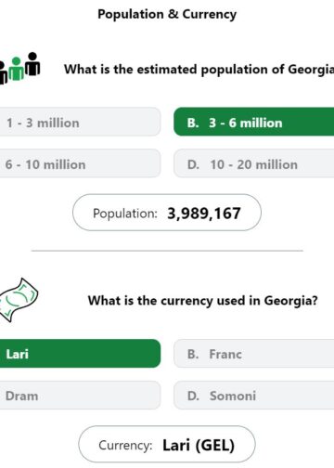Image resolution: width=334 pixels, height=468 pixels.
Task: Click the 3,989,167 population number
Action: [204, 214]
